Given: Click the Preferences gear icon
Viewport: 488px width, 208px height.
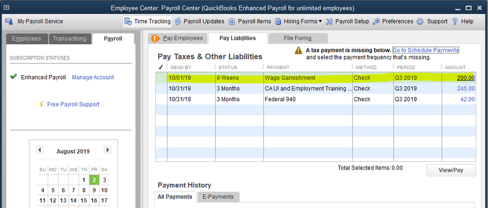Looking at the screenshot, I should [x=376, y=21].
